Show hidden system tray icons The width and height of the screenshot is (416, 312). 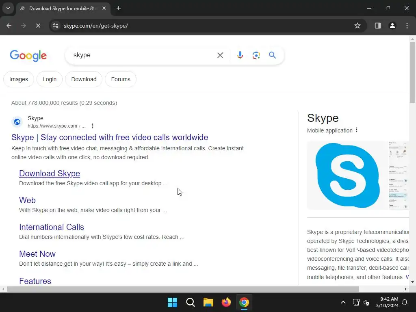point(343,302)
